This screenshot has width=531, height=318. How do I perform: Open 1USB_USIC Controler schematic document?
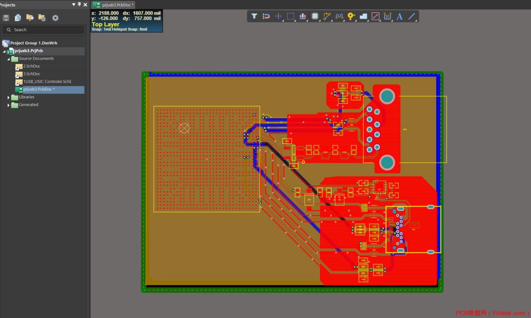47,82
